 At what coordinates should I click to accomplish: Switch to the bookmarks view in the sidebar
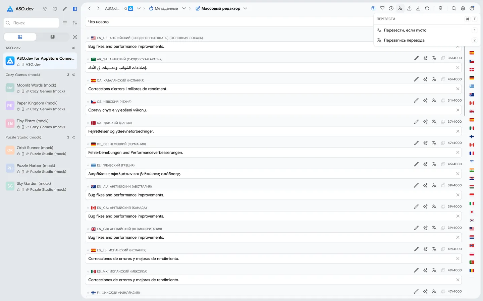[x=53, y=37]
